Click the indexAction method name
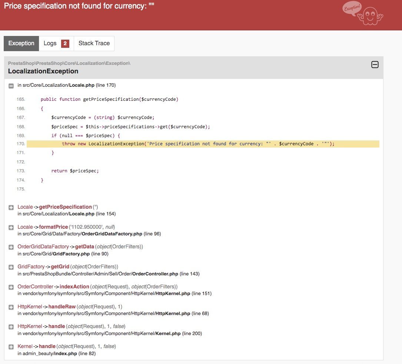This screenshot has height=364, width=402. point(74,287)
